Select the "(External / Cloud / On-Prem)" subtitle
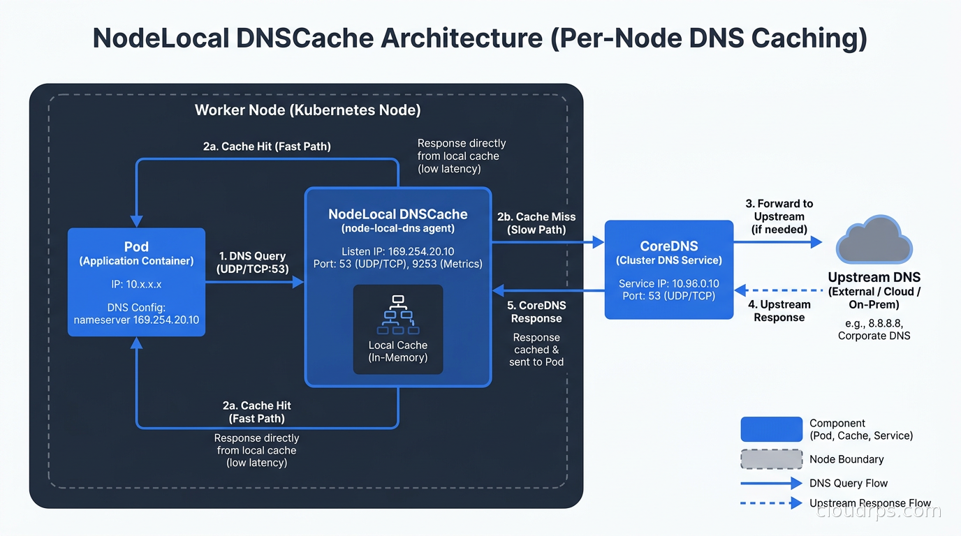Screen dimensions: 961x536 pos(874,299)
